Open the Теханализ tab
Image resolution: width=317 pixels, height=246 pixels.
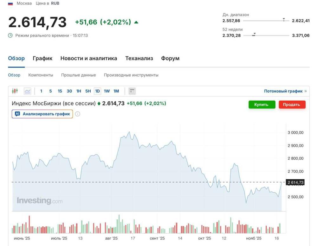(x=139, y=58)
